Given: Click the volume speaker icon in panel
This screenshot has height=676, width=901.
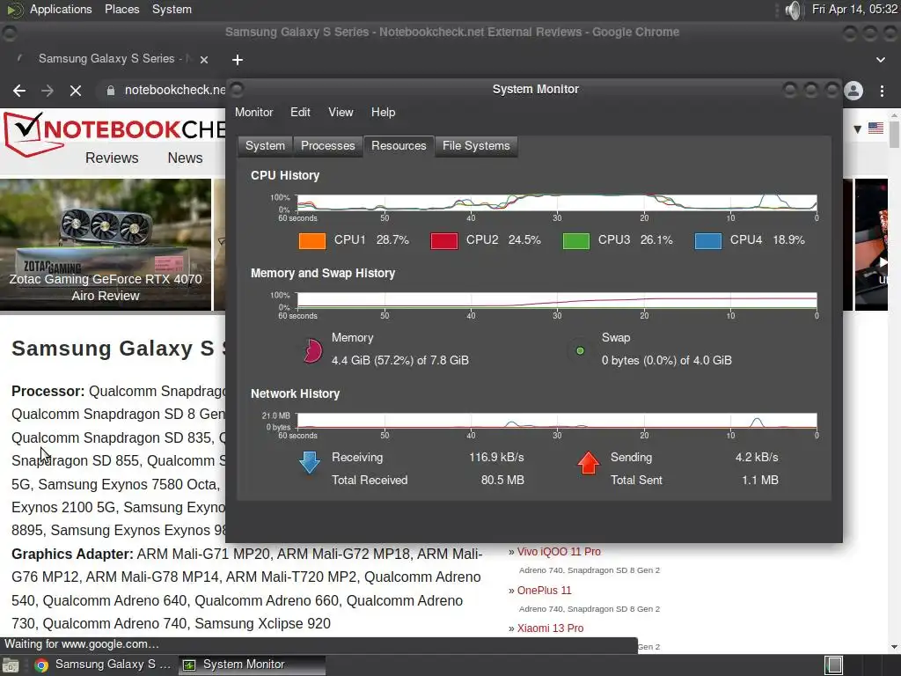Looking at the screenshot, I should (793, 10).
